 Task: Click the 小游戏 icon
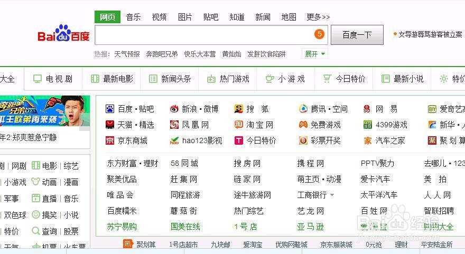tap(269, 79)
